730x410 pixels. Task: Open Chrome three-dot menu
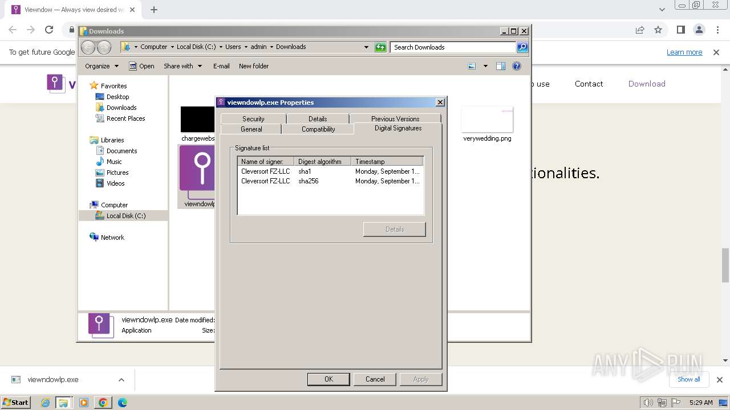(x=717, y=30)
